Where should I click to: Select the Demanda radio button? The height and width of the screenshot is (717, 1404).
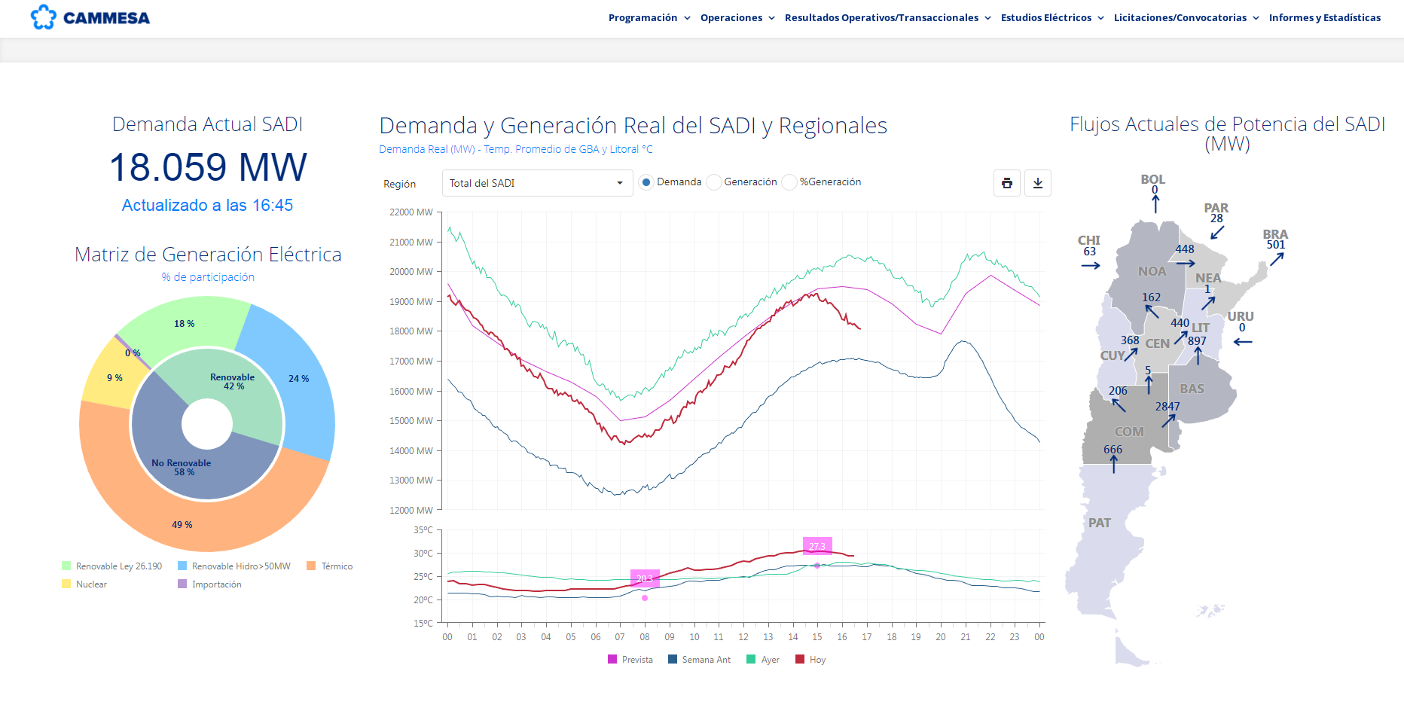(646, 182)
